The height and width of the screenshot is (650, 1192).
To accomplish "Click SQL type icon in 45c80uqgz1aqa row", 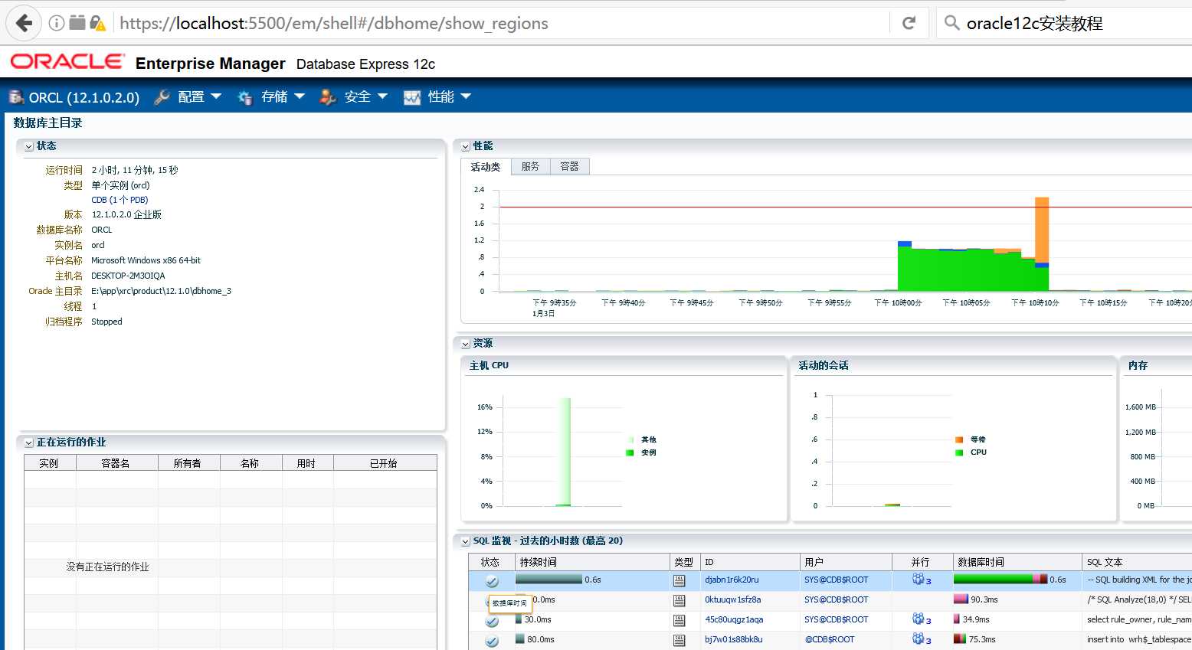I will click(679, 620).
